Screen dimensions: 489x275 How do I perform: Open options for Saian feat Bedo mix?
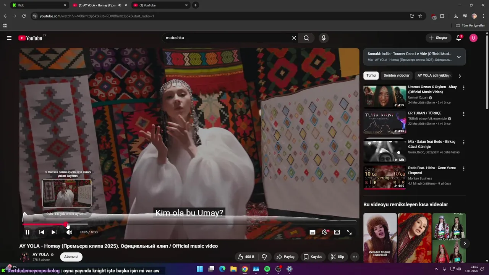pyautogui.click(x=464, y=142)
